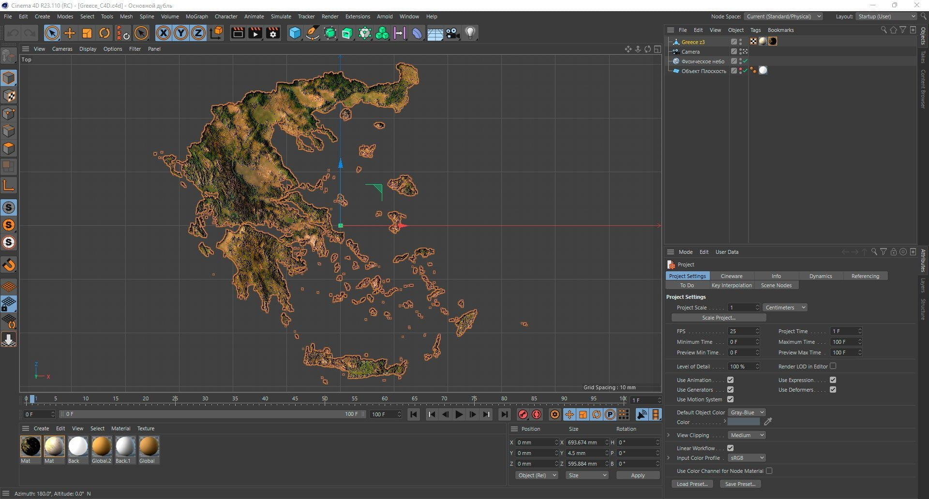The height and width of the screenshot is (499, 929).
Task: Open the Light objects icon
Action: coord(470,33)
